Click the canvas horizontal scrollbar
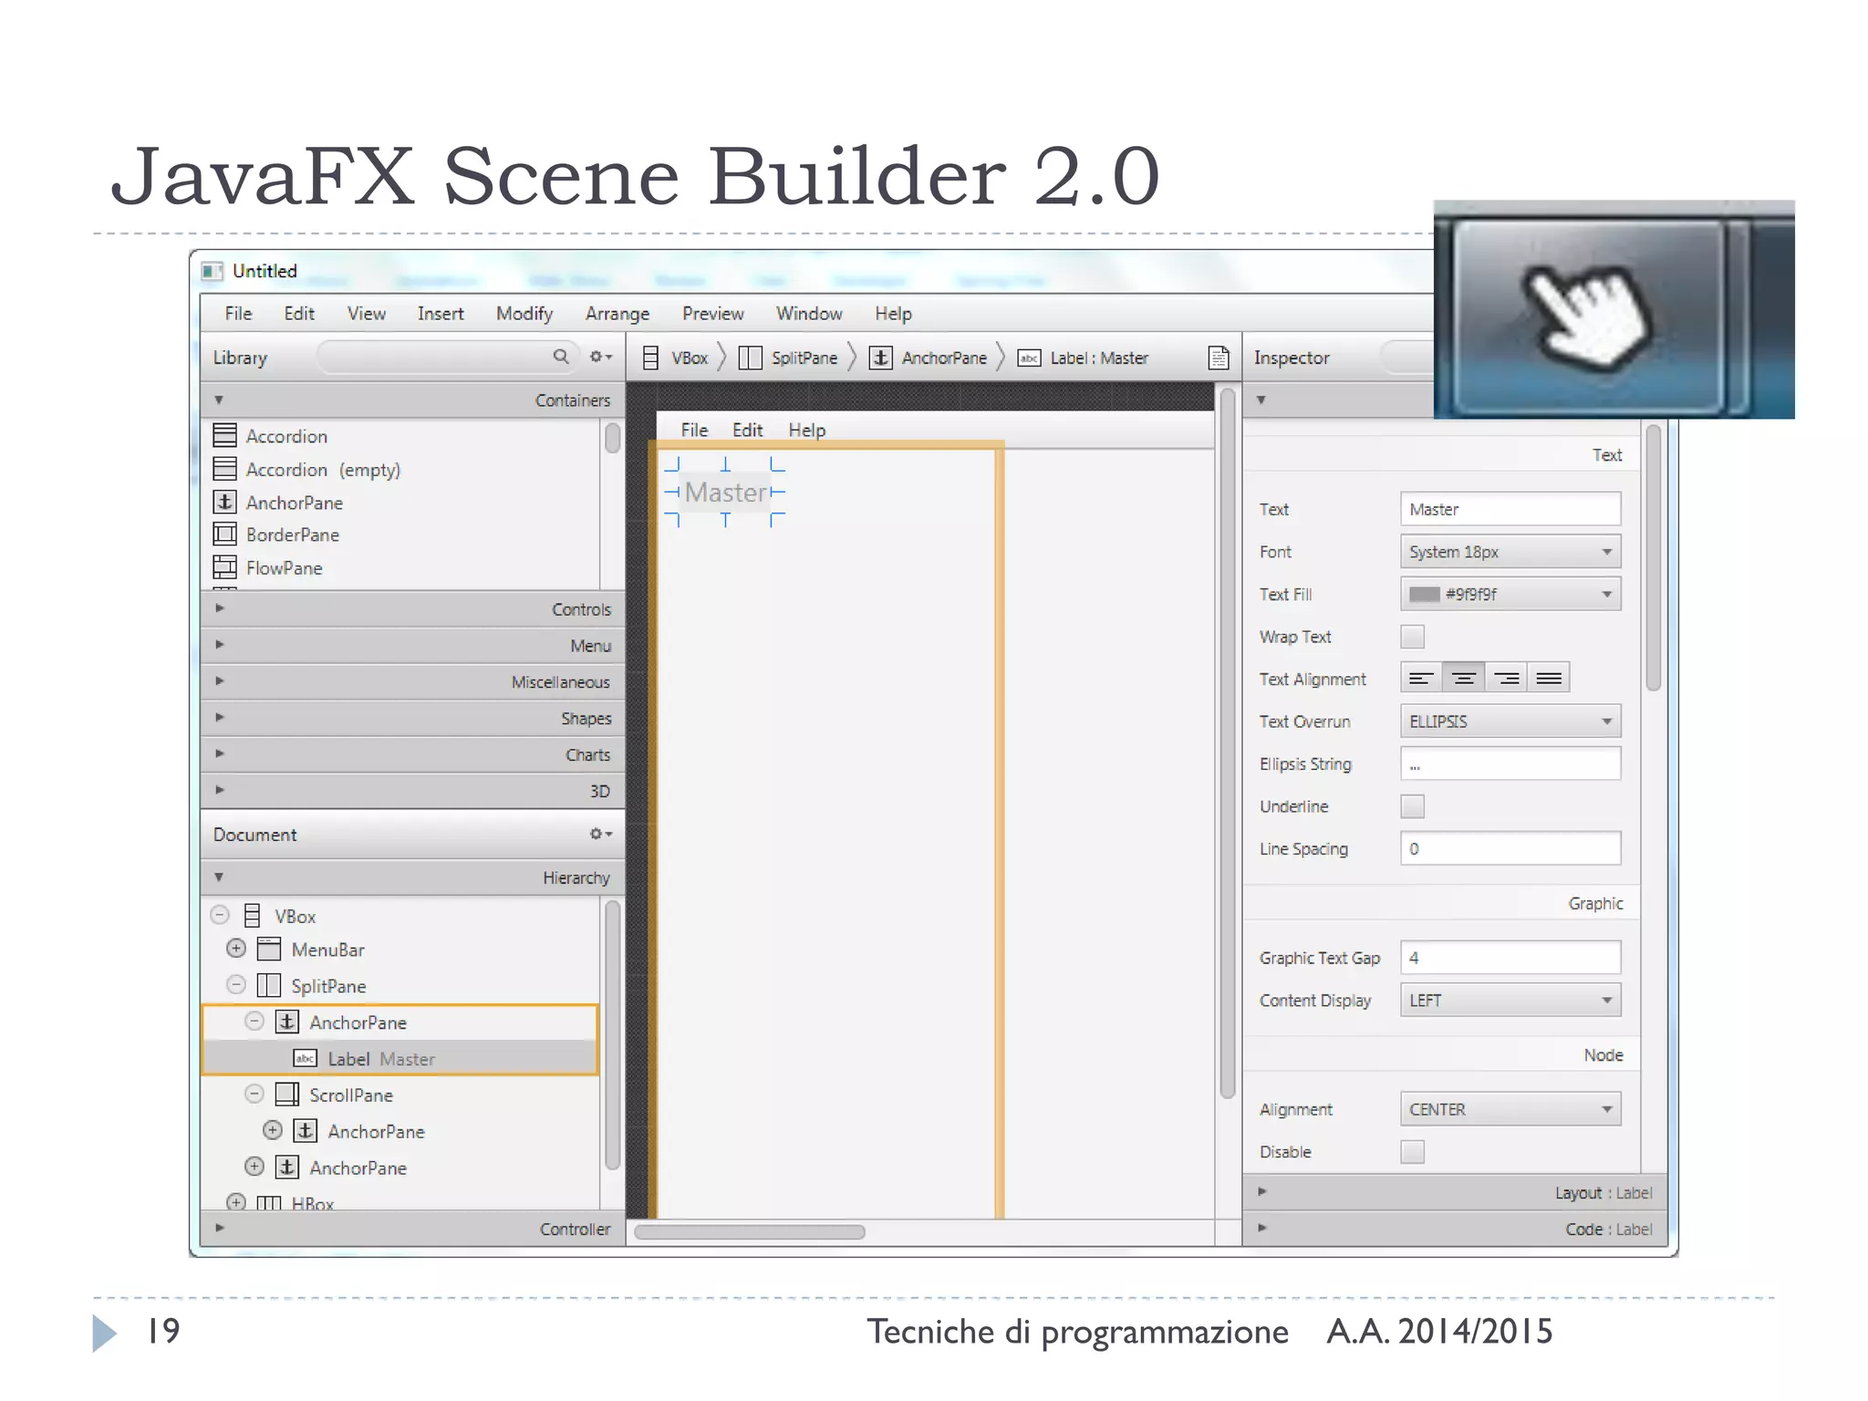The height and width of the screenshot is (1401, 1868). pyautogui.click(x=750, y=1232)
